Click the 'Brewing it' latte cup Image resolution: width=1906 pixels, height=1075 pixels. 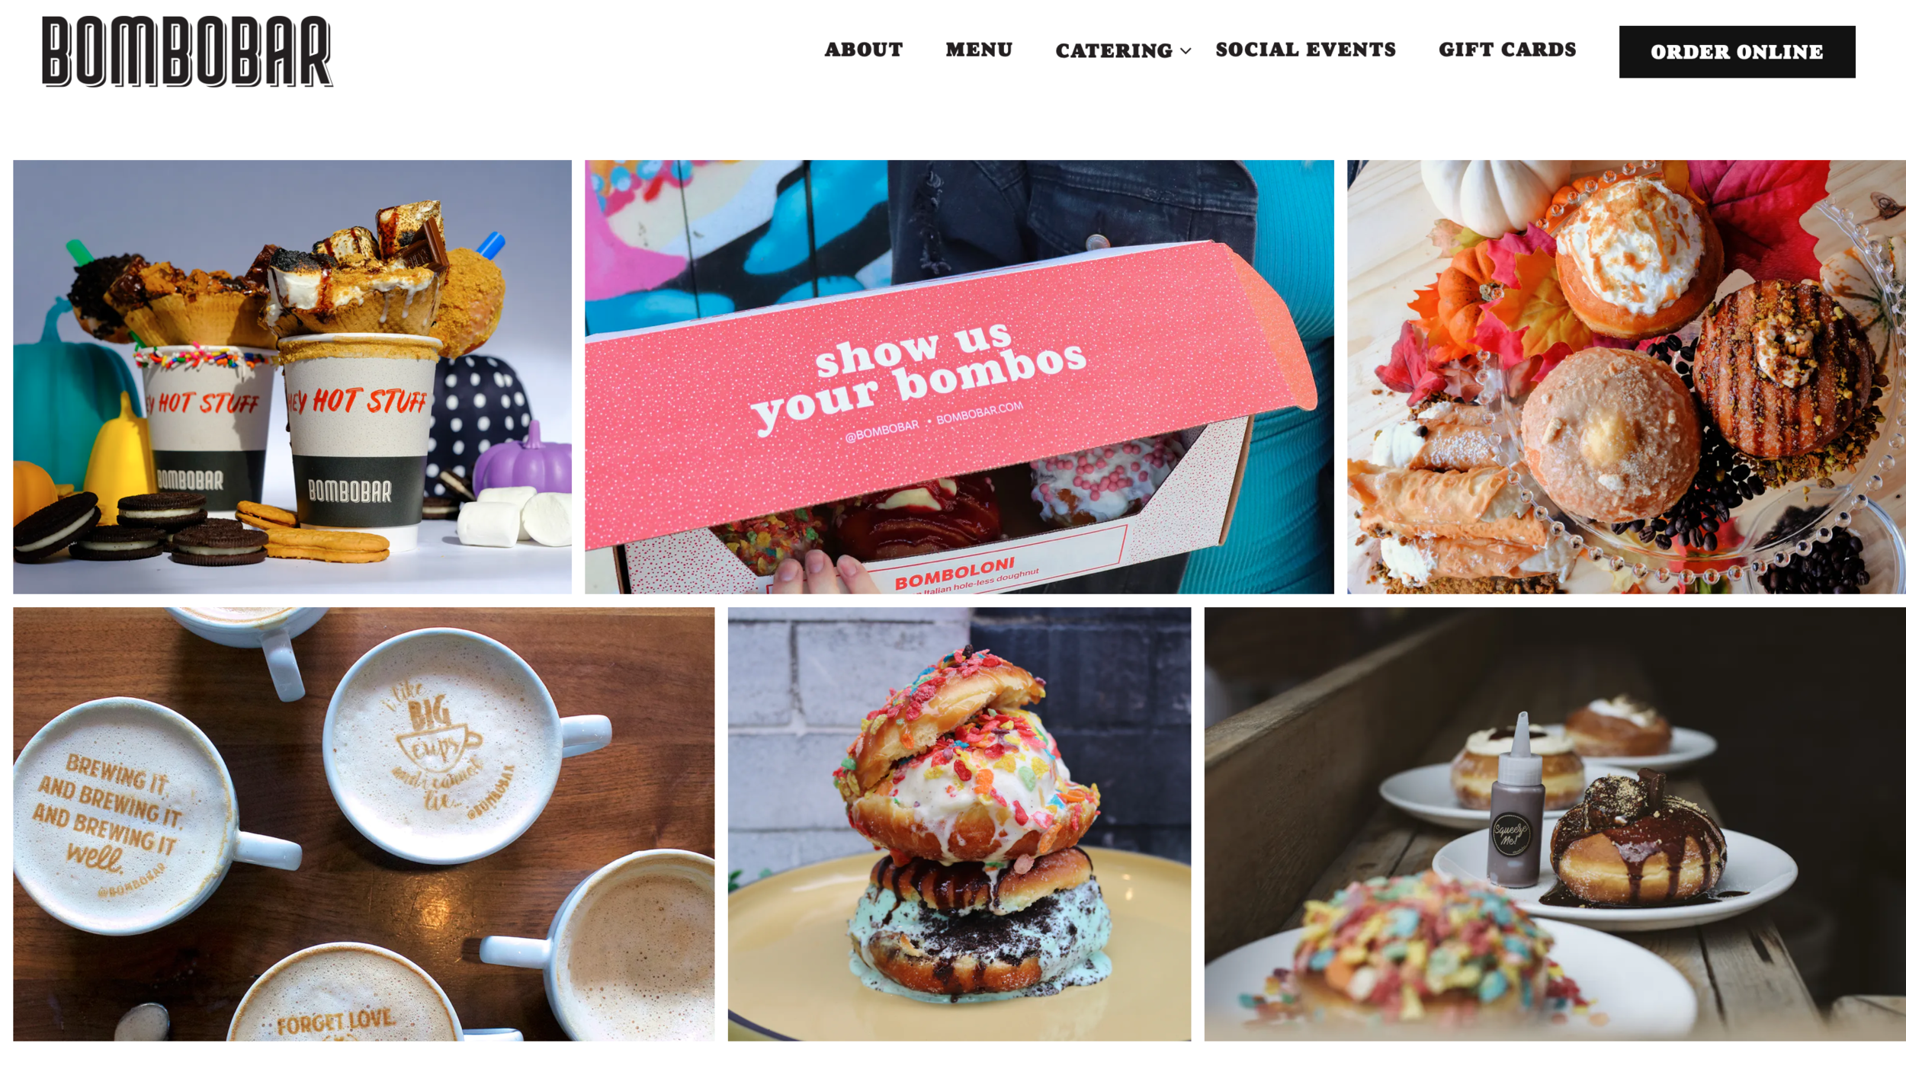click(122, 815)
